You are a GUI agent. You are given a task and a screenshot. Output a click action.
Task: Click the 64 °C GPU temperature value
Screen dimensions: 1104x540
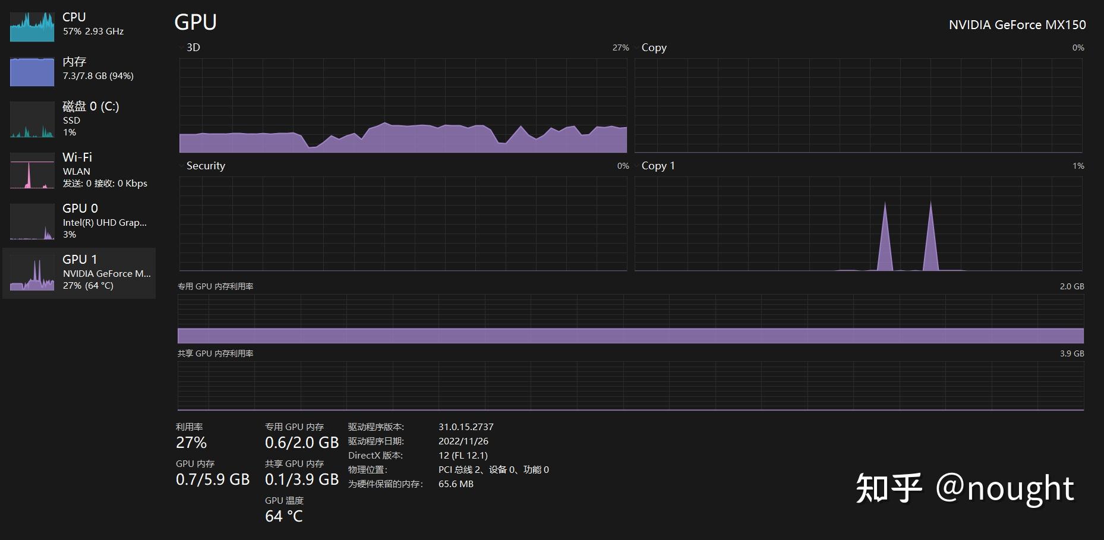tap(284, 516)
